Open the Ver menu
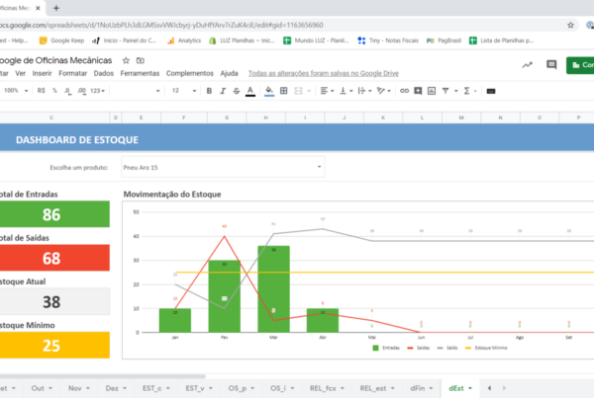Screen dimensions: 594x398 pos(21,73)
